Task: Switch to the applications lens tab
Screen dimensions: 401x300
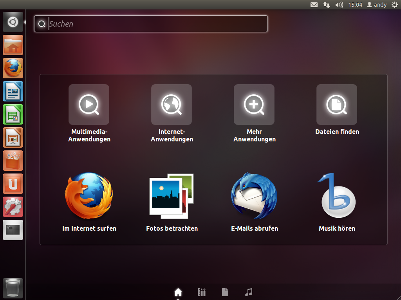Action: click(202, 292)
